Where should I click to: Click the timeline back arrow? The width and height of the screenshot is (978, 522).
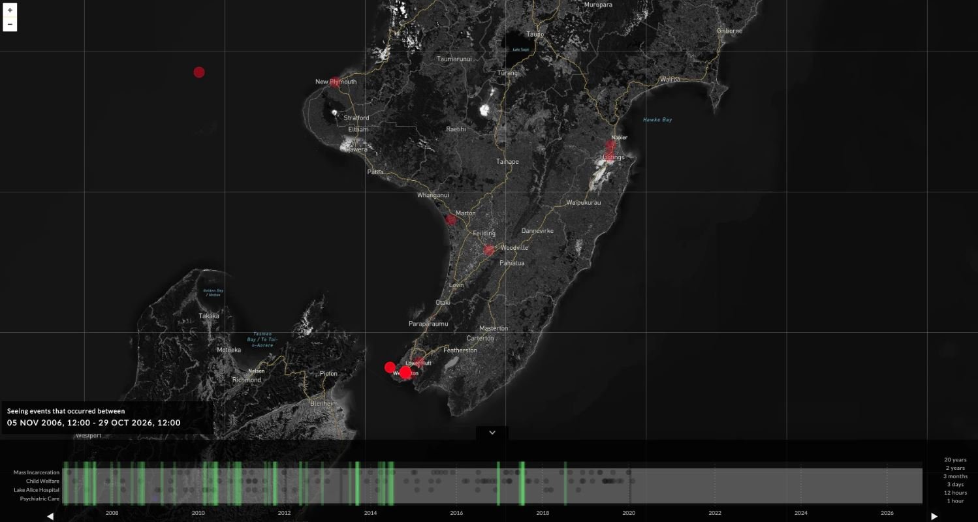pyautogui.click(x=50, y=516)
